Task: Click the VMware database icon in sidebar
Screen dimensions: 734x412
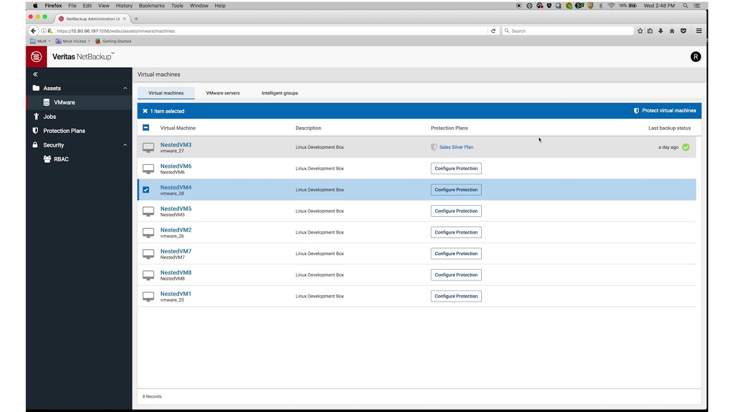Action: coord(46,102)
